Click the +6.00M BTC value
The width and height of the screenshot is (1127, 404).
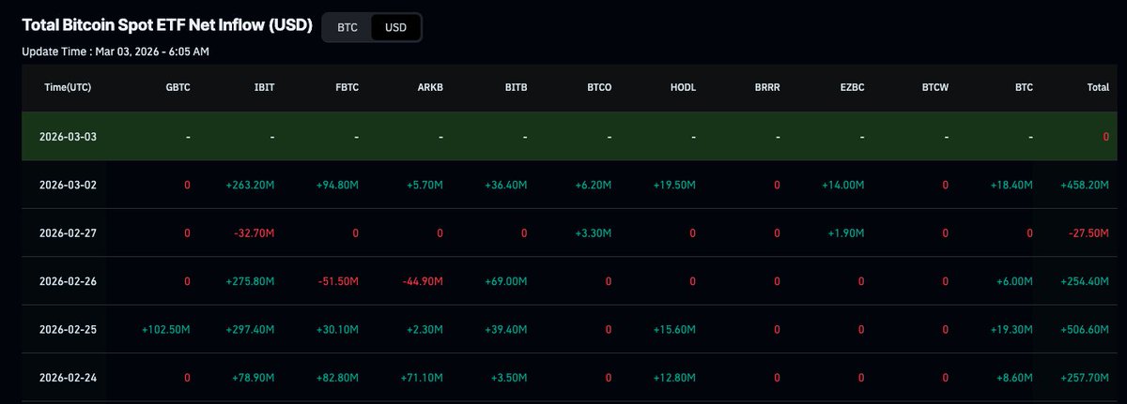tap(1015, 281)
